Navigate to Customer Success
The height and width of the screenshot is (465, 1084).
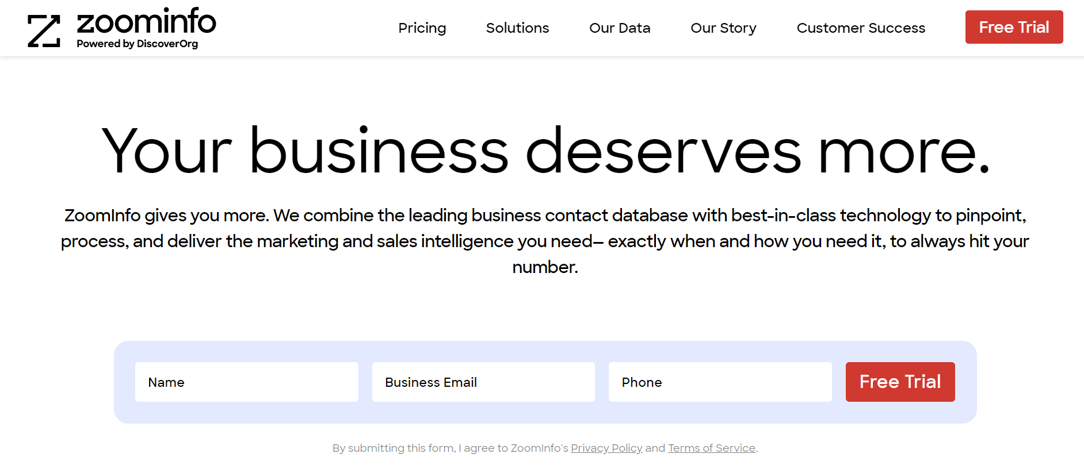[x=861, y=28]
